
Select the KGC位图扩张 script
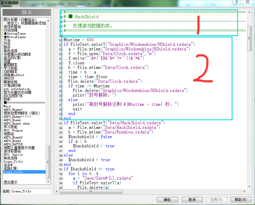tap(13, 96)
